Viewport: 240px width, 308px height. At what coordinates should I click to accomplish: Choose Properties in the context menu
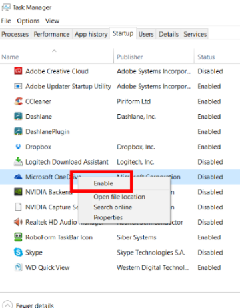(x=108, y=217)
